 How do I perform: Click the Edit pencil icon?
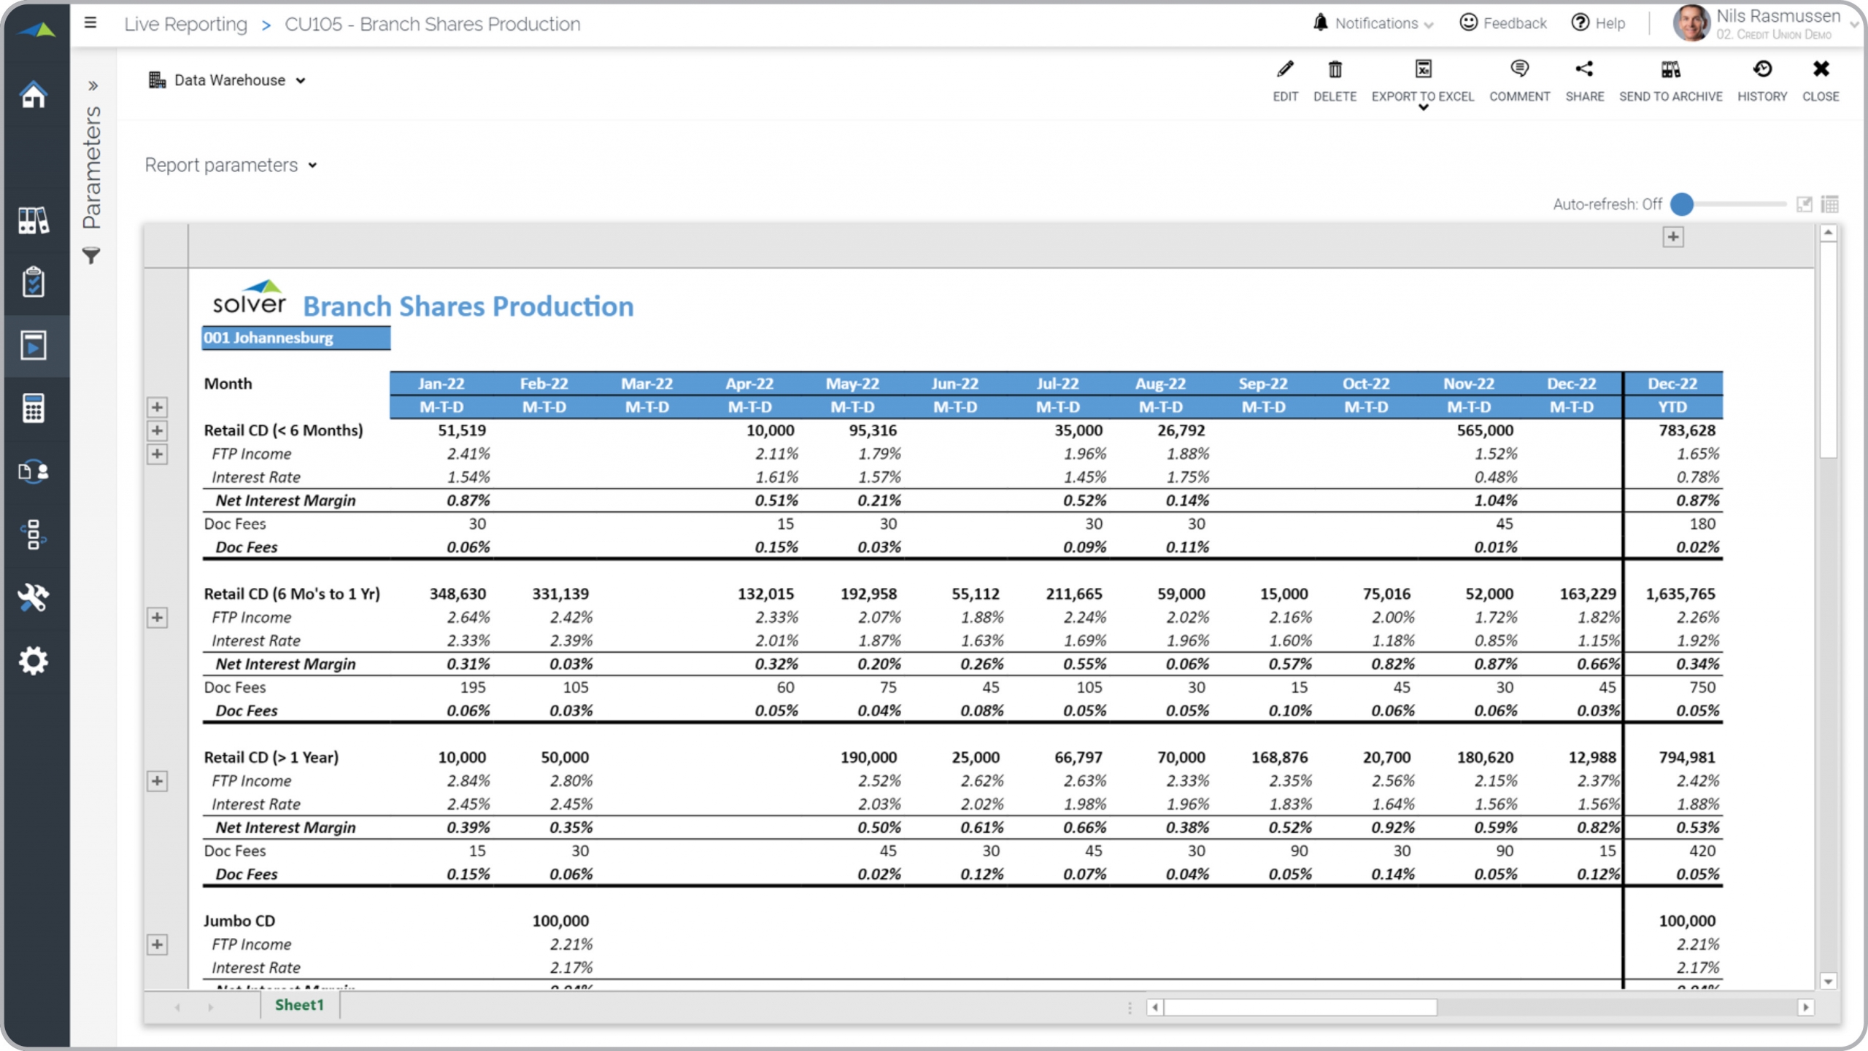[1285, 71]
